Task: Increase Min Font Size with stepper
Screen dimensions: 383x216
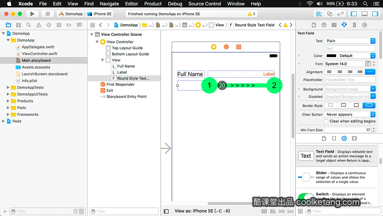Action: pyautogui.click(x=374, y=129)
